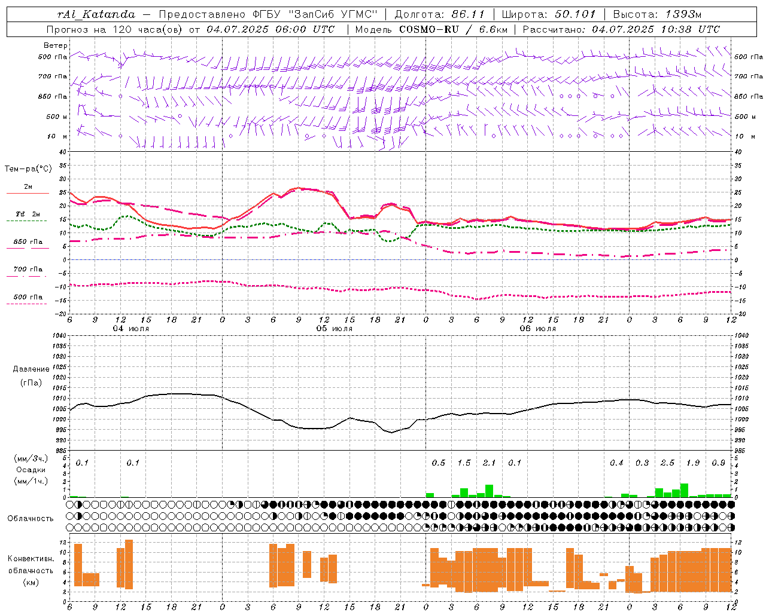This screenshot has width=766, height=612.
Task: Select the date label 04 июля
Action: [x=131, y=329]
